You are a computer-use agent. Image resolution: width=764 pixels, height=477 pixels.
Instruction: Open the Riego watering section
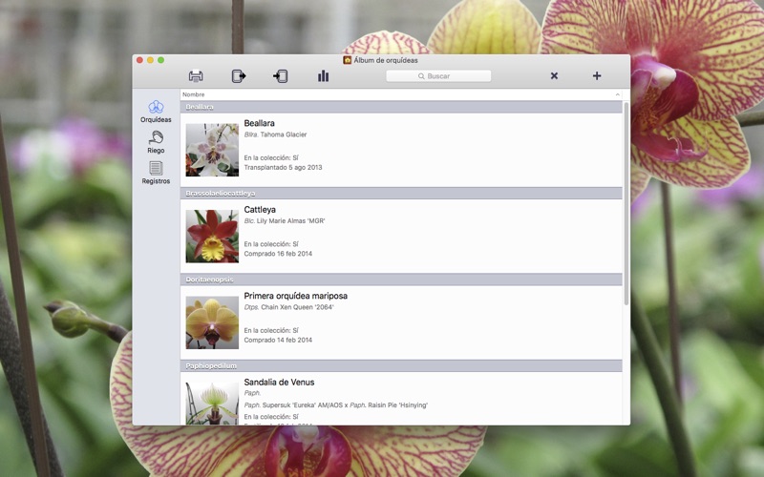click(x=156, y=142)
